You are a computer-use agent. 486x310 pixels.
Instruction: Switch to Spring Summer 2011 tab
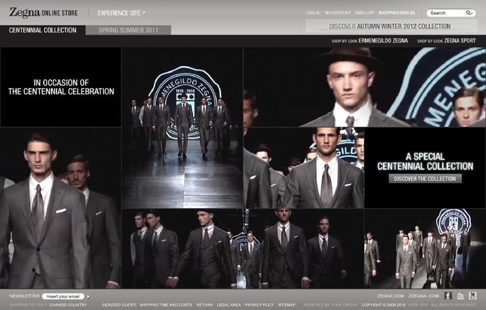[x=128, y=30]
